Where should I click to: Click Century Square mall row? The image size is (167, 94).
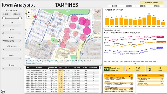(x=151, y=83)
